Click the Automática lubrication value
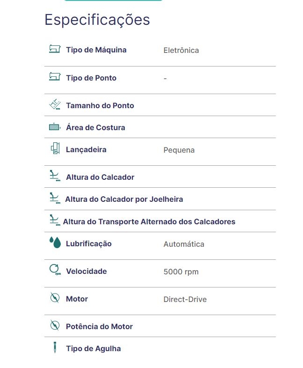303x368 pixels. [184, 244]
